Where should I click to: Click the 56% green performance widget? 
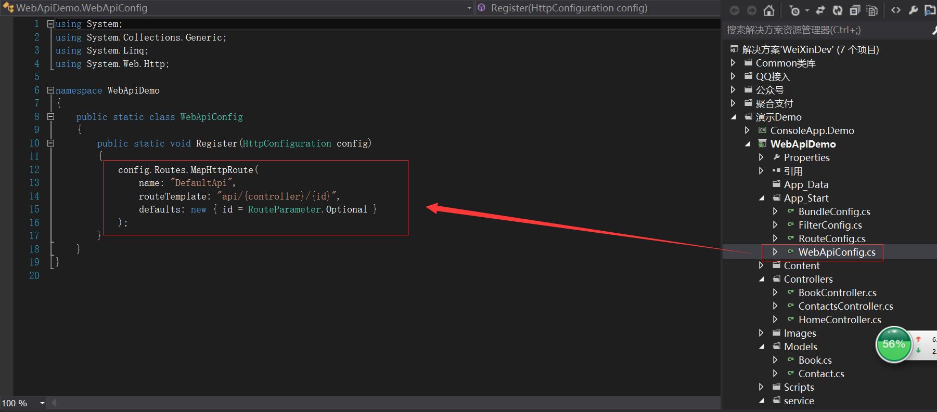coord(894,344)
